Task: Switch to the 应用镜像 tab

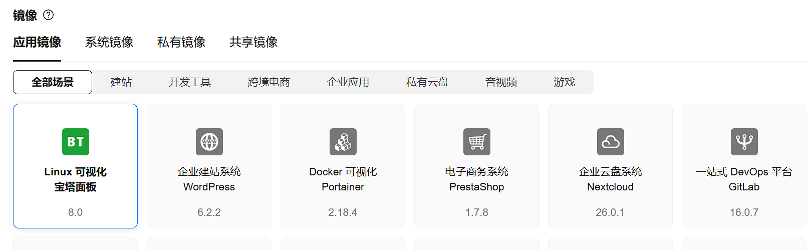Action: pos(37,42)
